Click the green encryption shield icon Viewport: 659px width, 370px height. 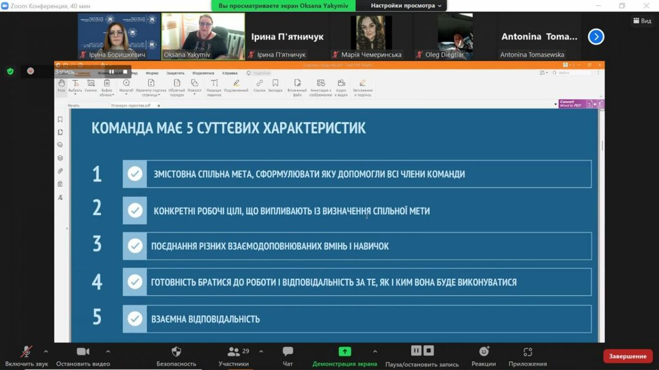(10, 71)
